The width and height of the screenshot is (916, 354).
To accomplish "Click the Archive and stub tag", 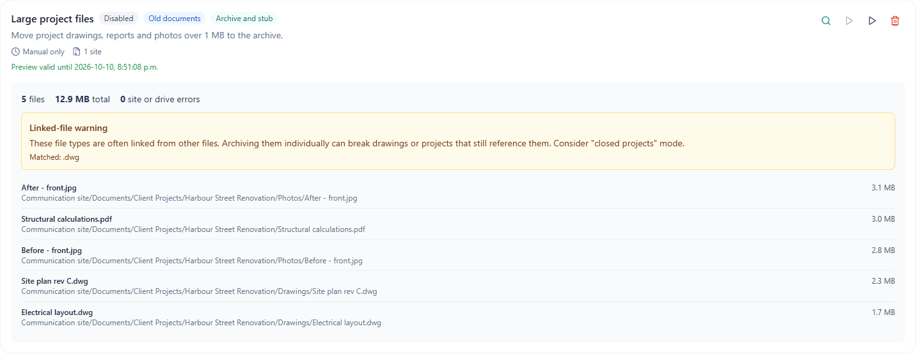I will 244,19.
